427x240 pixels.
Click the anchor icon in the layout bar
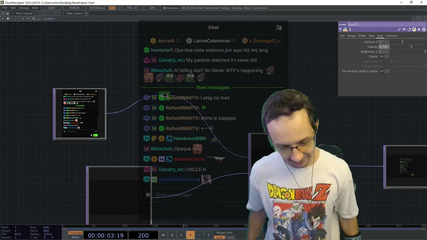8,13
